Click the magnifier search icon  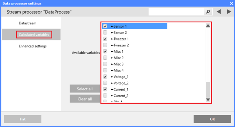pos(208,12)
